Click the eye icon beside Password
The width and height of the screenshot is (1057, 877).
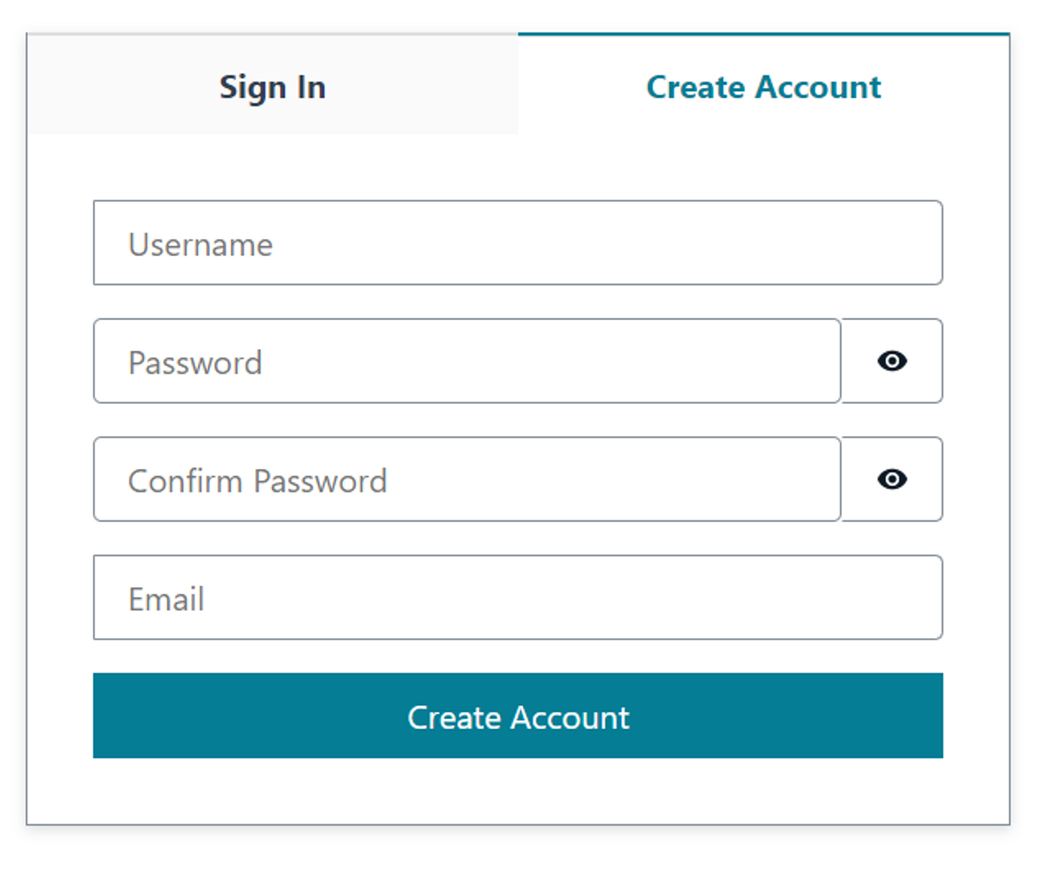892,361
